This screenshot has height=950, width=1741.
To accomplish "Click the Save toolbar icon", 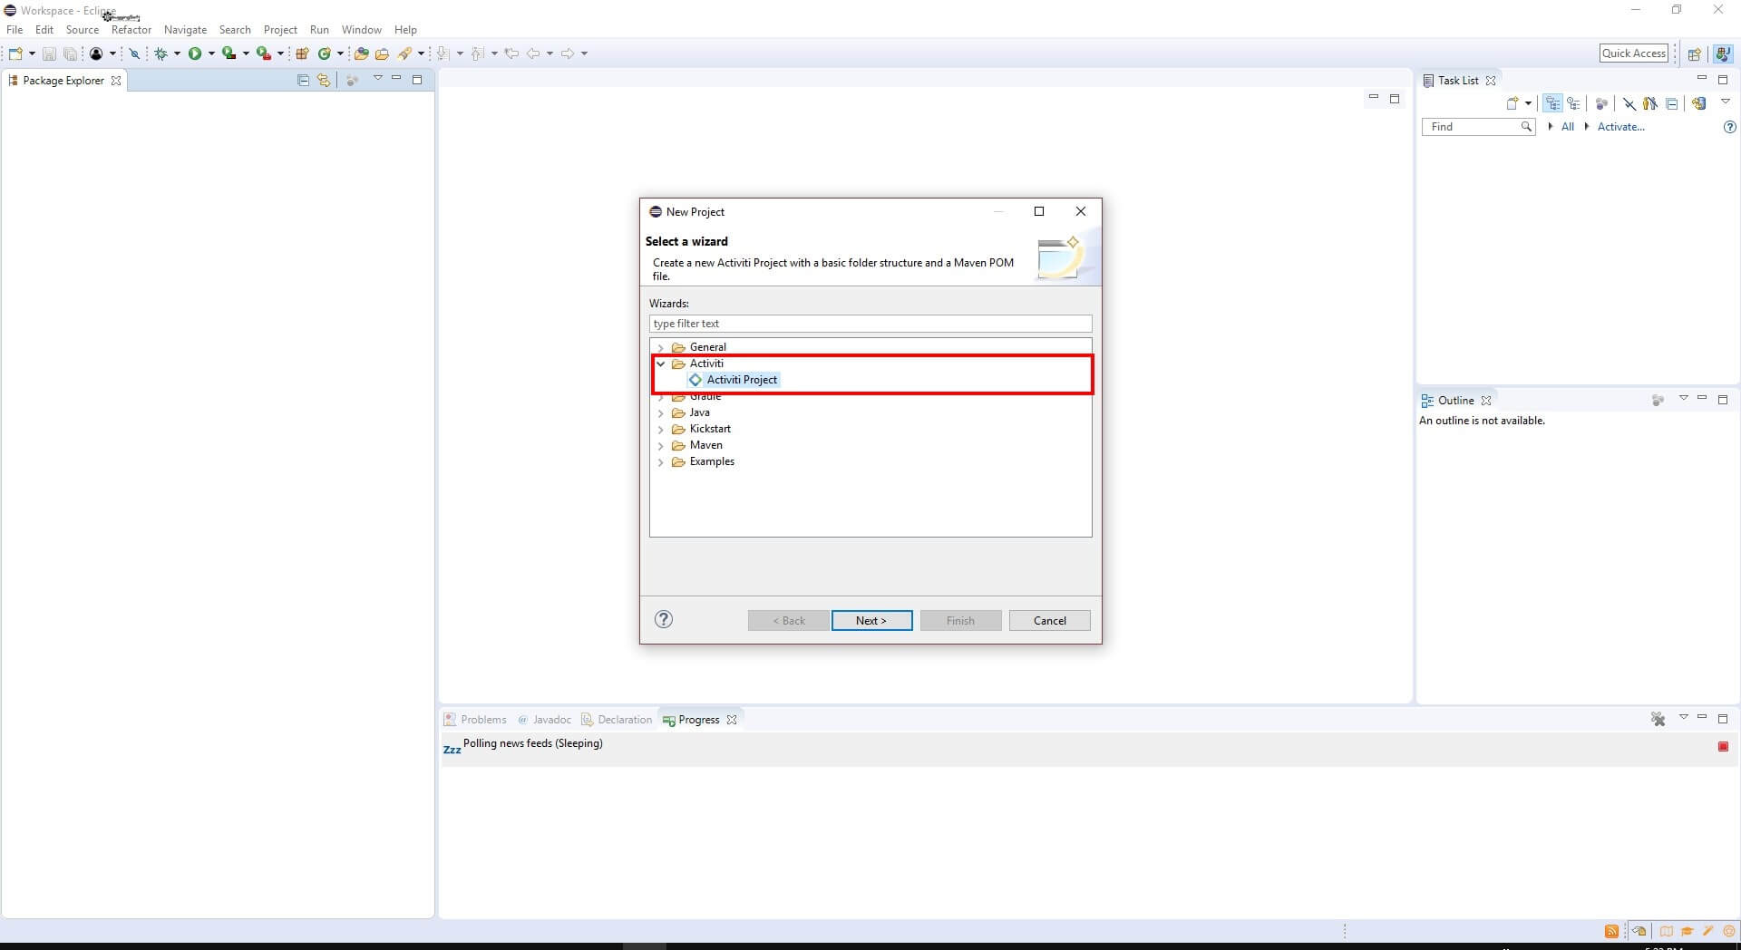I will pos(49,53).
